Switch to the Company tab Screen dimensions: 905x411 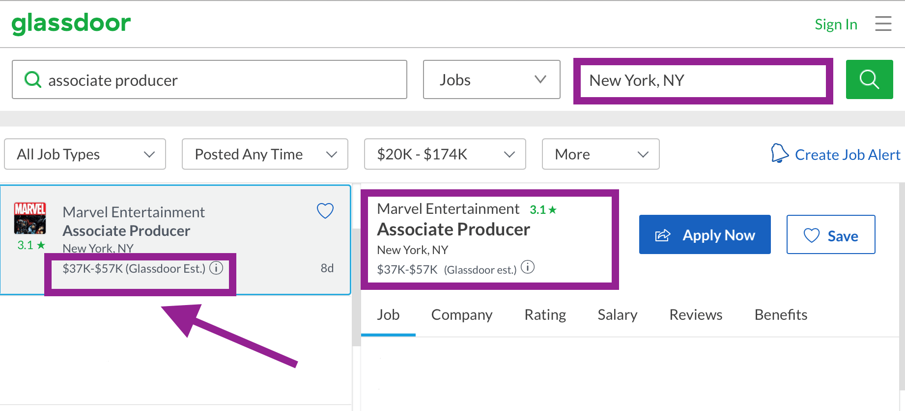461,315
